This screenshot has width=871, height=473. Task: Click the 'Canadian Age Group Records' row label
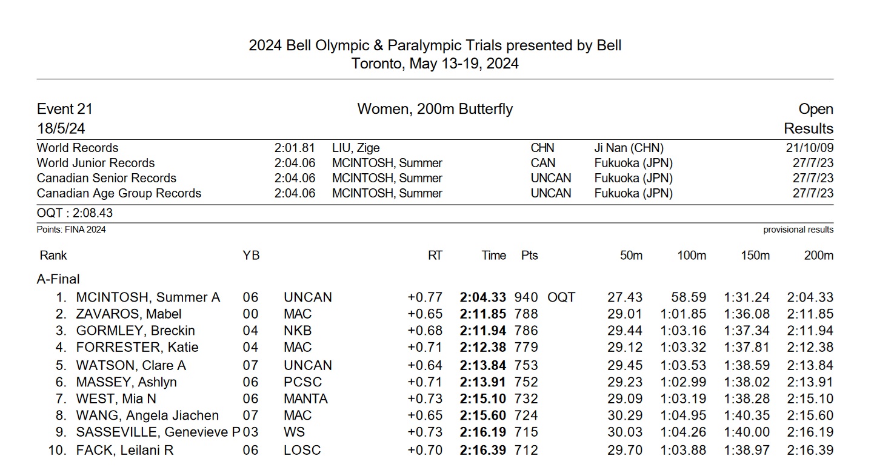point(119,193)
